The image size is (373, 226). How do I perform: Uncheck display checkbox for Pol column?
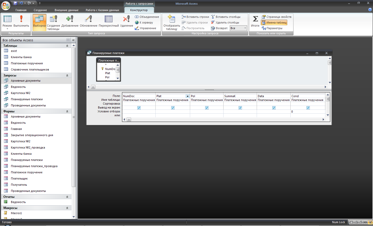(x=207, y=108)
